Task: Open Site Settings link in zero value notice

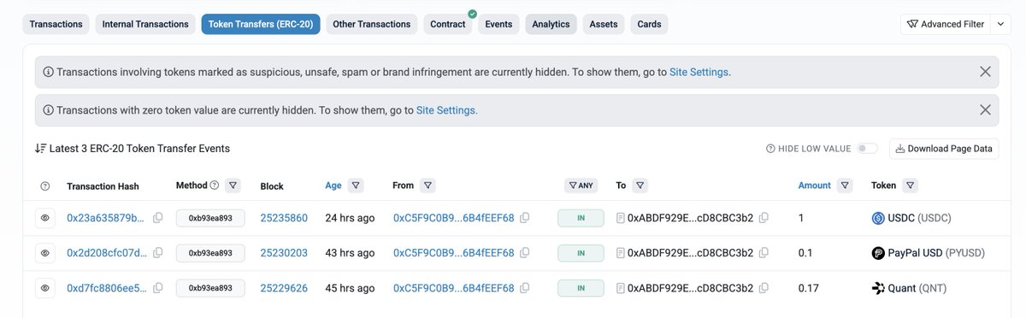Action: tap(445, 110)
